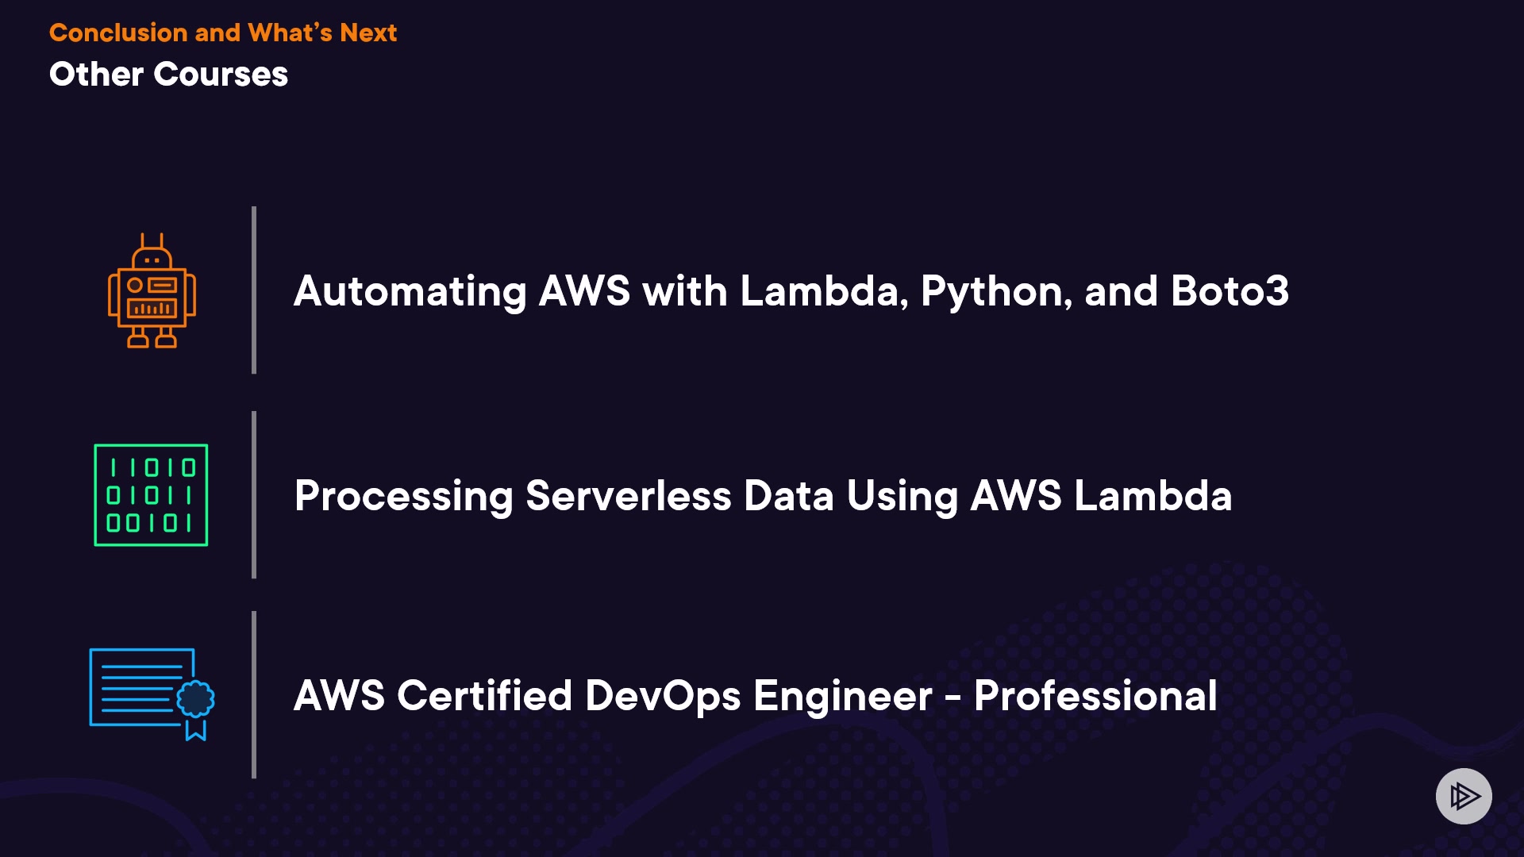The image size is (1524, 857).
Task: Click the word Boto3 in first course title
Action: [x=1230, y=291]
